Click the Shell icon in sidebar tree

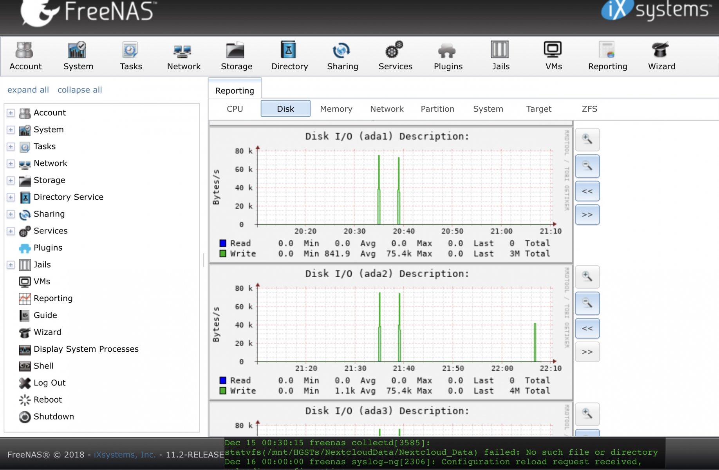coord(25,366)
